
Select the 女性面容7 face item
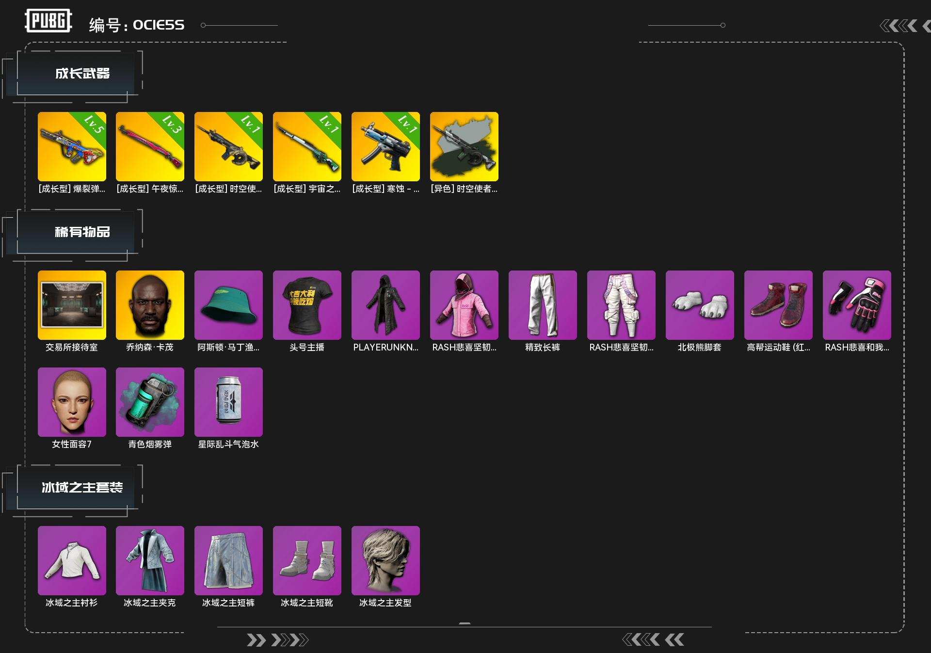coord(72,402)
